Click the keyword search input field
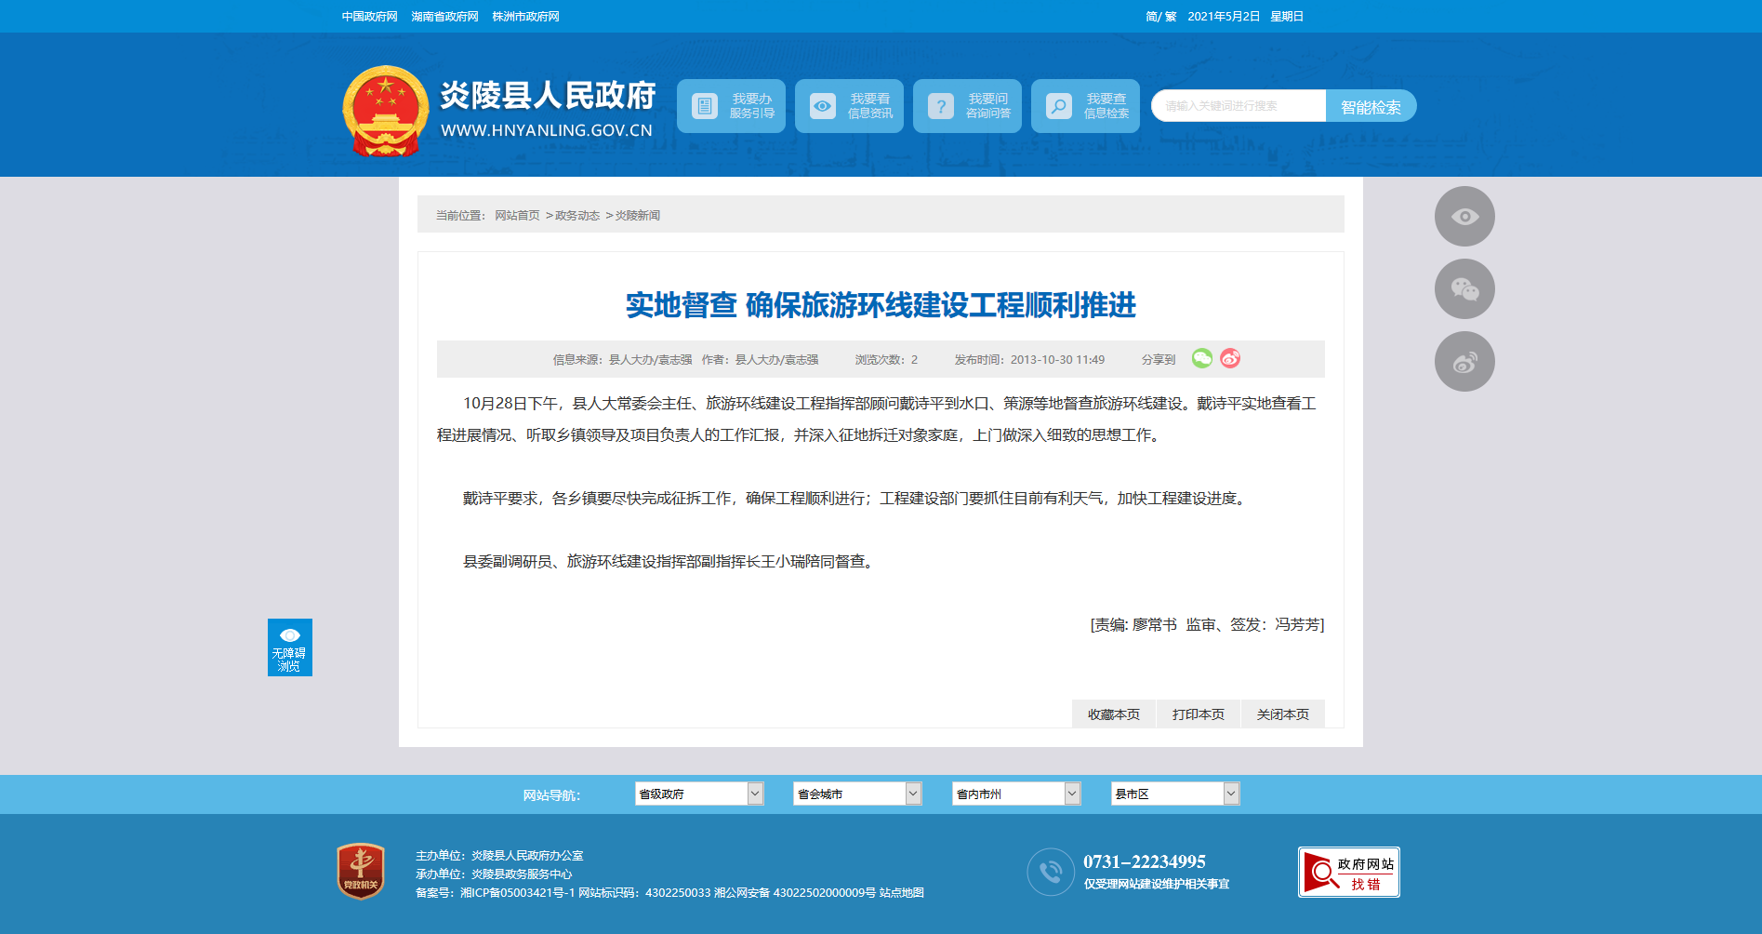Viewport: 1762px width, 934px height. pyautogui.click(x=1239, y=106)
